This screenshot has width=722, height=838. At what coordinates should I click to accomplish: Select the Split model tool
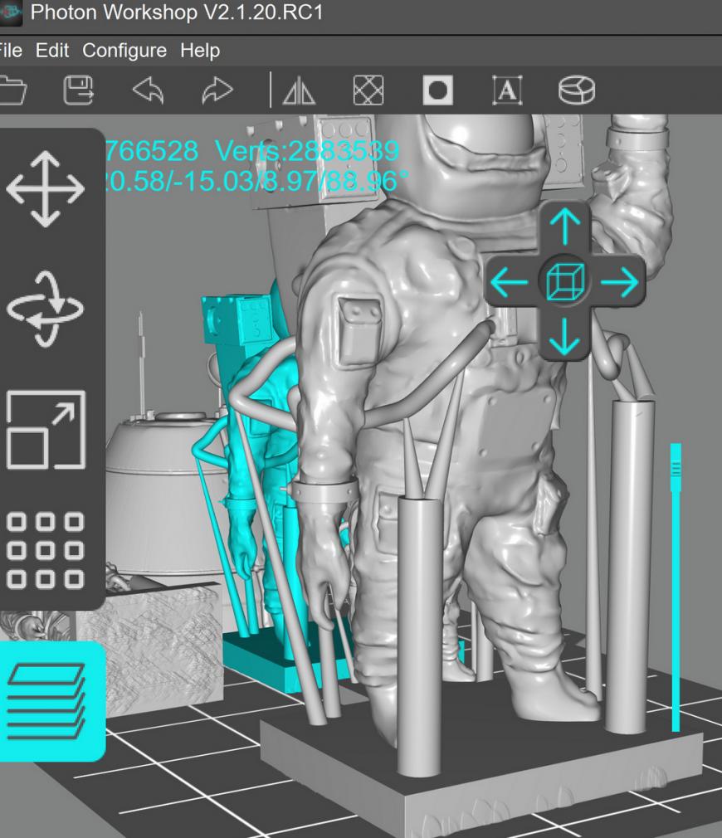coord(576,90)
